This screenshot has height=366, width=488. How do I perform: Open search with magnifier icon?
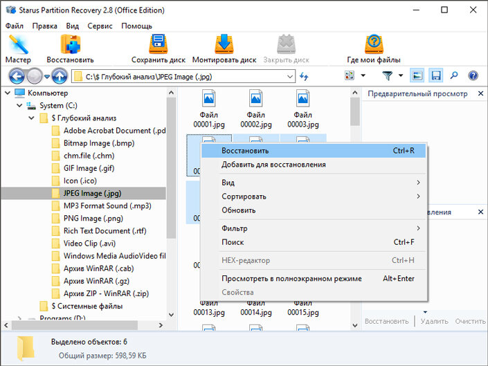(454, 75)
